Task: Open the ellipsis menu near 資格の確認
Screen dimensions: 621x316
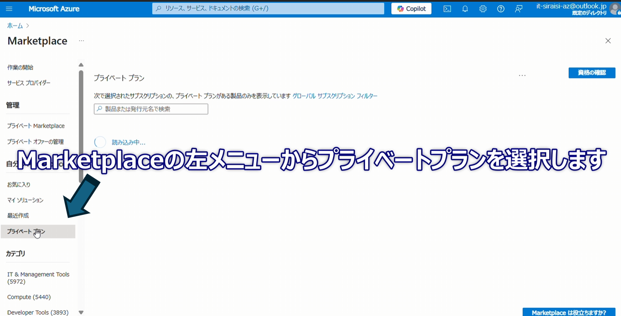Action: [x=522, y=75]
